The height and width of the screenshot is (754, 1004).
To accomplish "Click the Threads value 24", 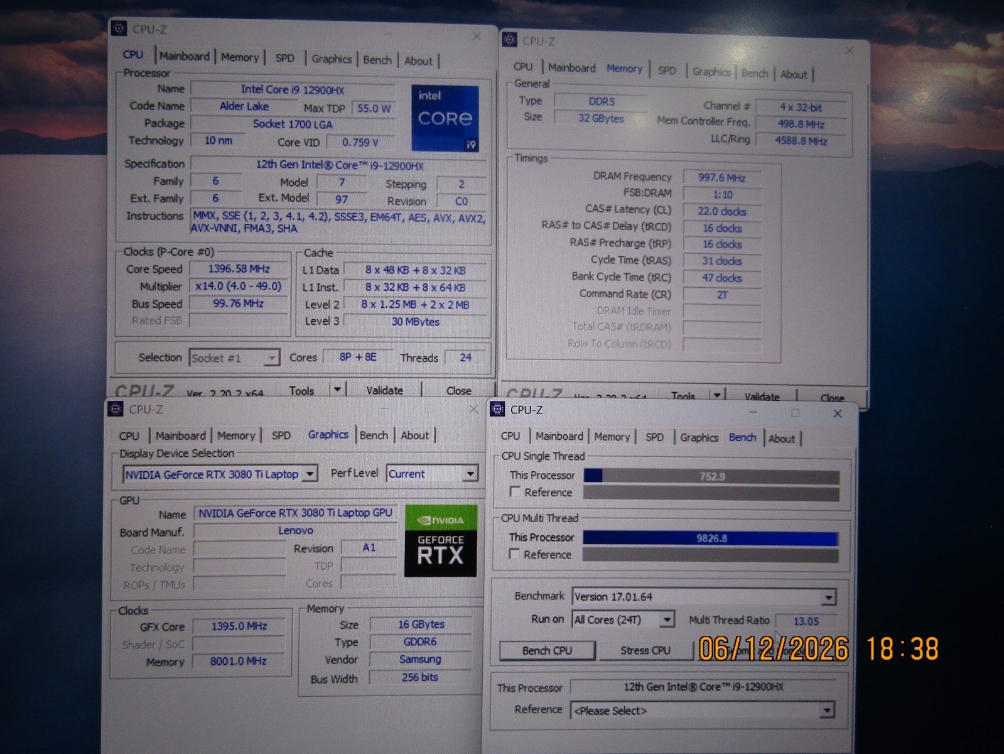I will 465,357.
